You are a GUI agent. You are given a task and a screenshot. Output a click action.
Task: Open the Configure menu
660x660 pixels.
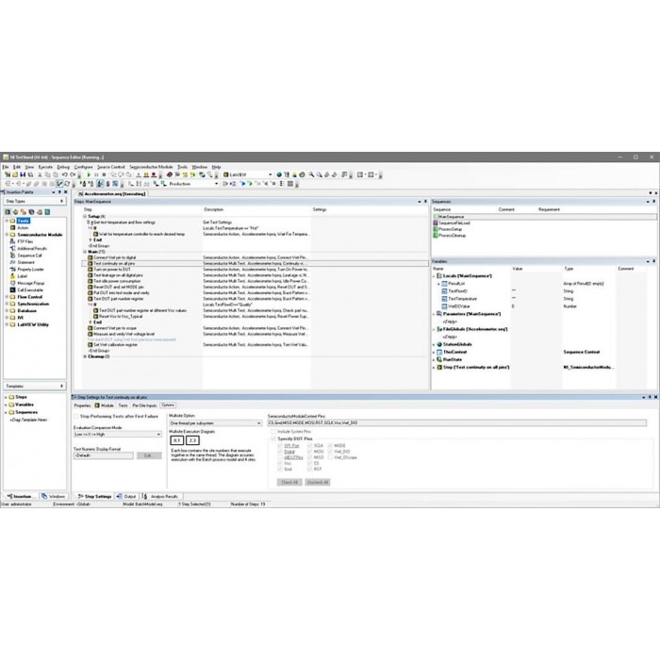point(83,167)
